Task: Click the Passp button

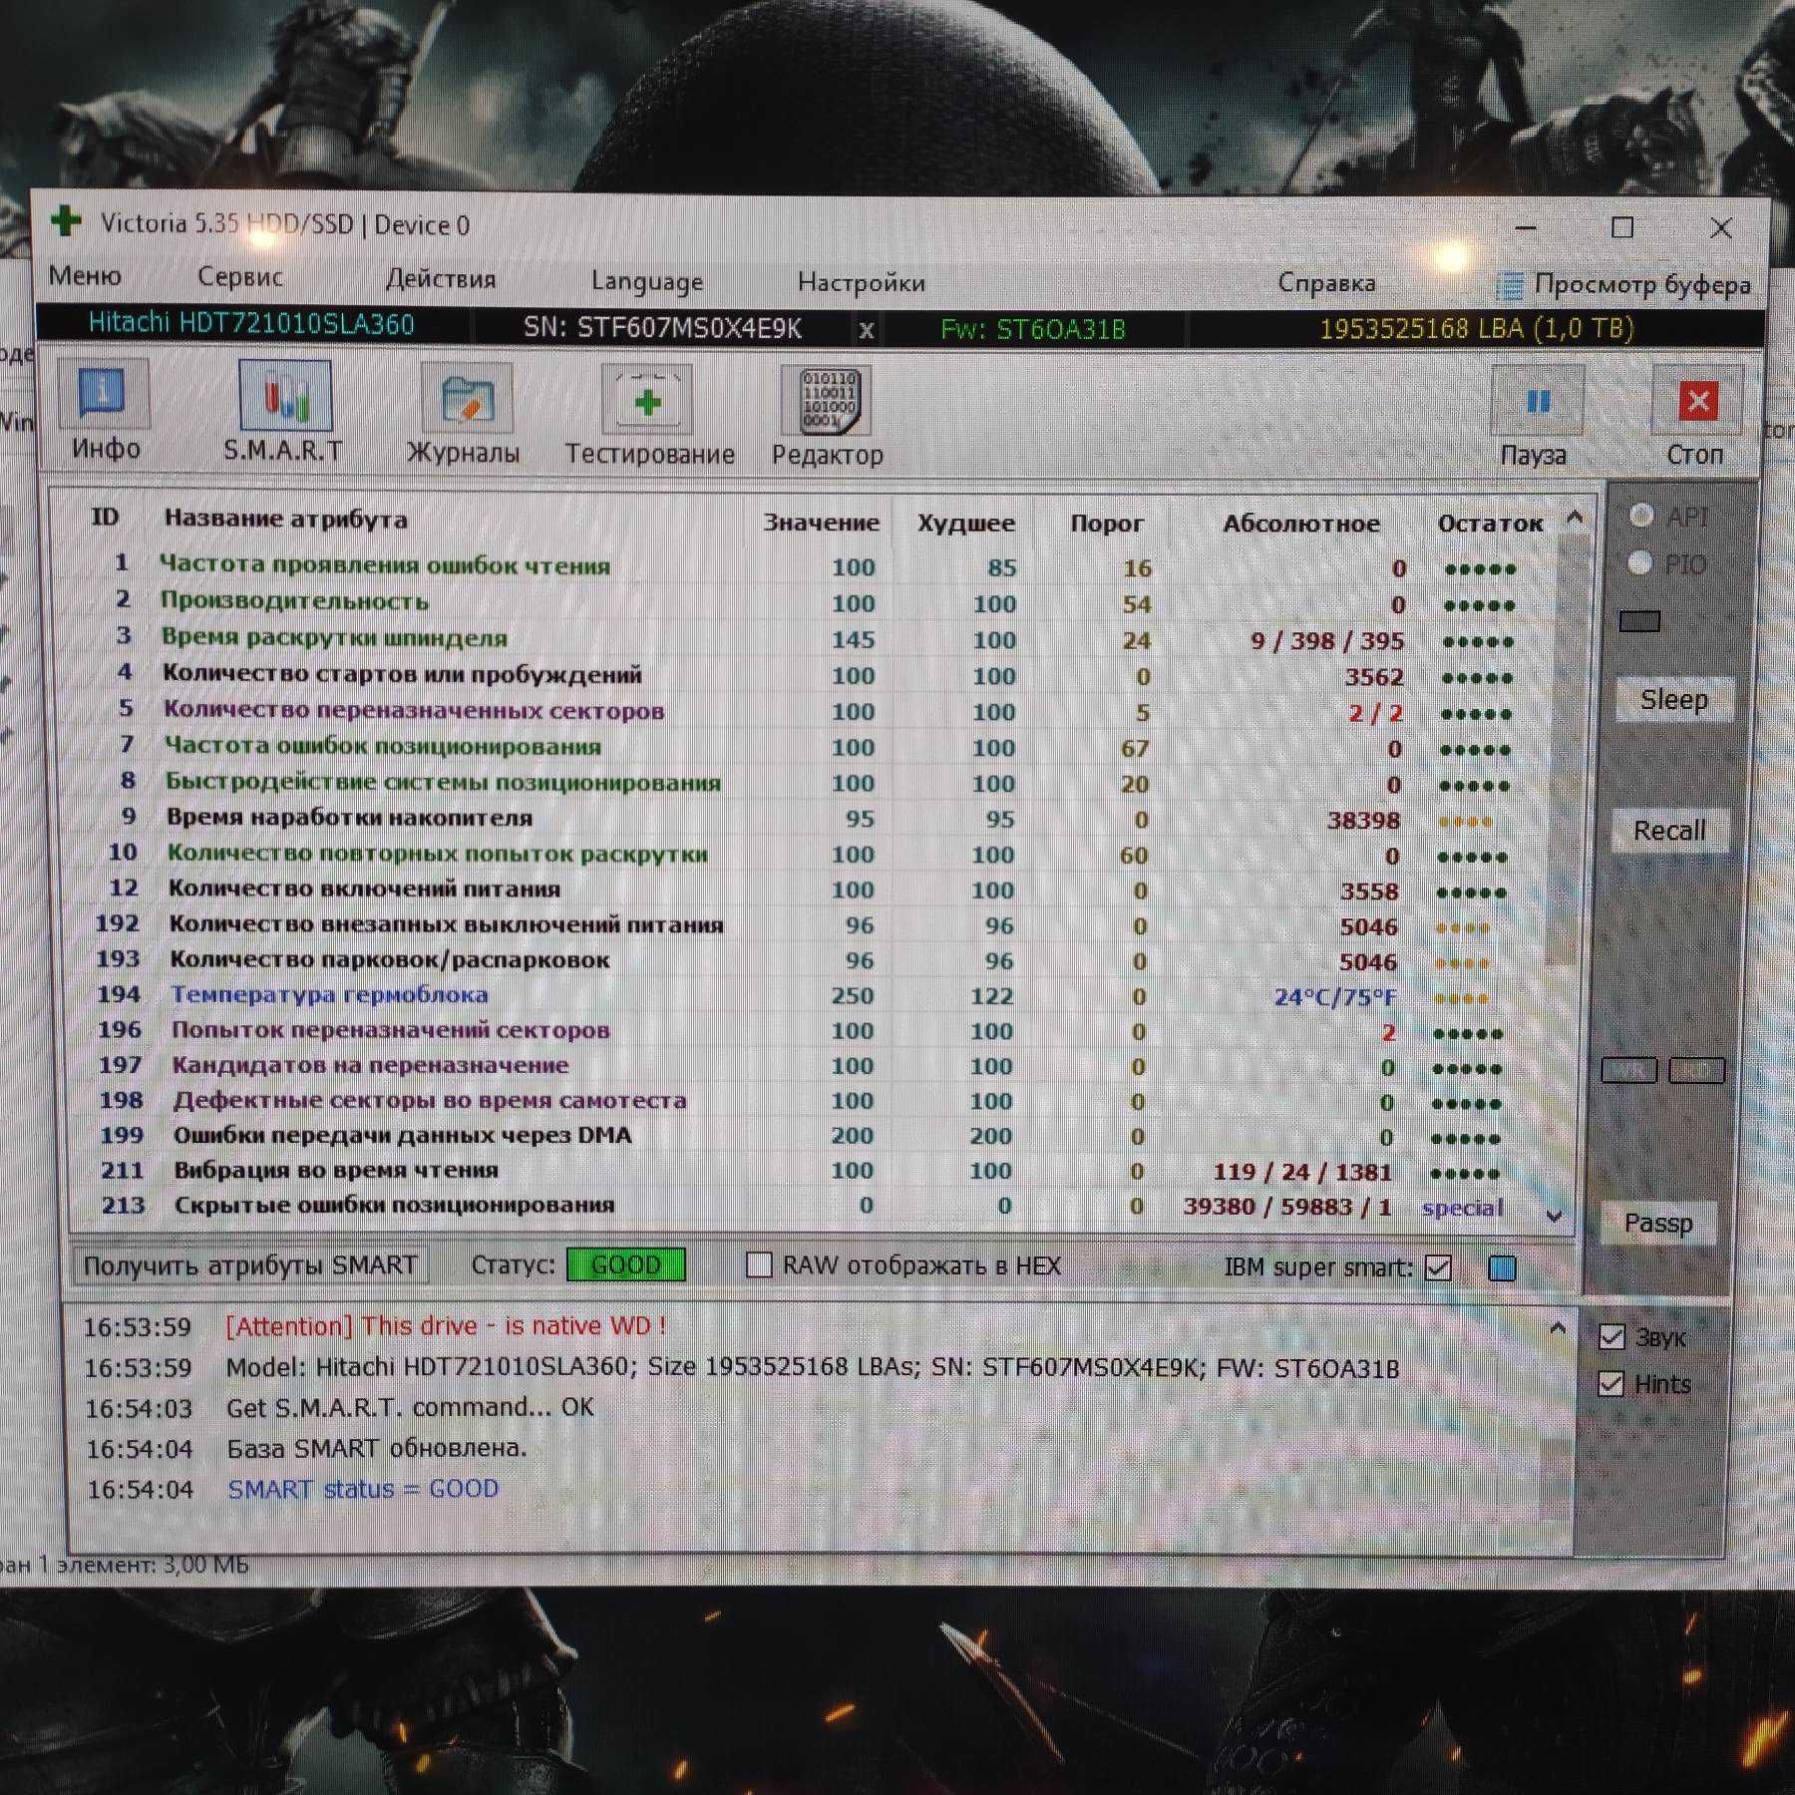Action: (1658, 1223)
